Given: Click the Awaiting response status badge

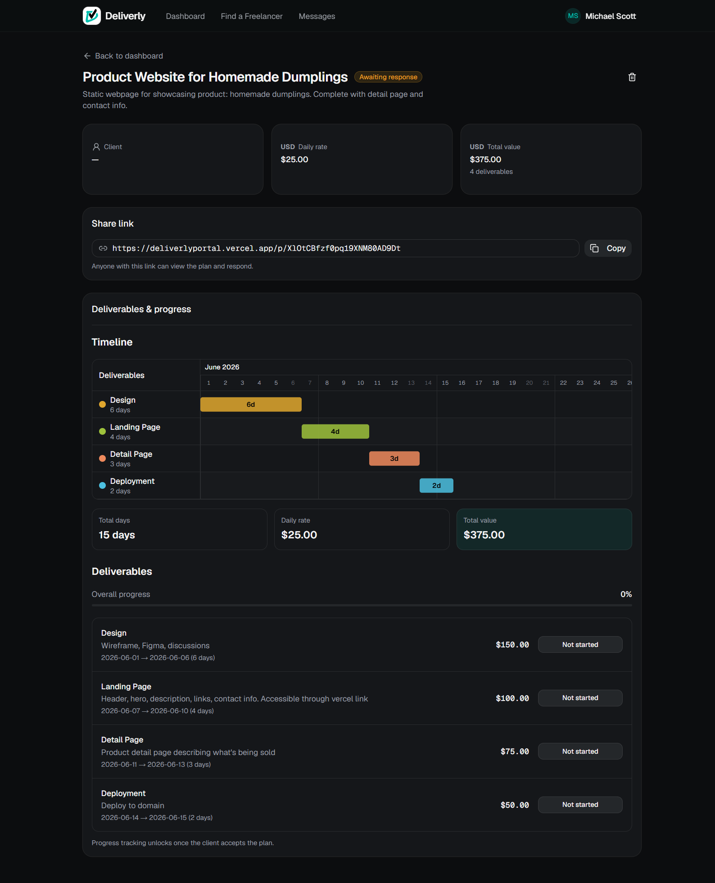Looking at the screenshot, I should pyautogui.click(x=388, y=77).
